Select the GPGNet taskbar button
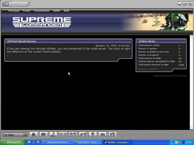194x145 pixels. [x=117, y=142]
